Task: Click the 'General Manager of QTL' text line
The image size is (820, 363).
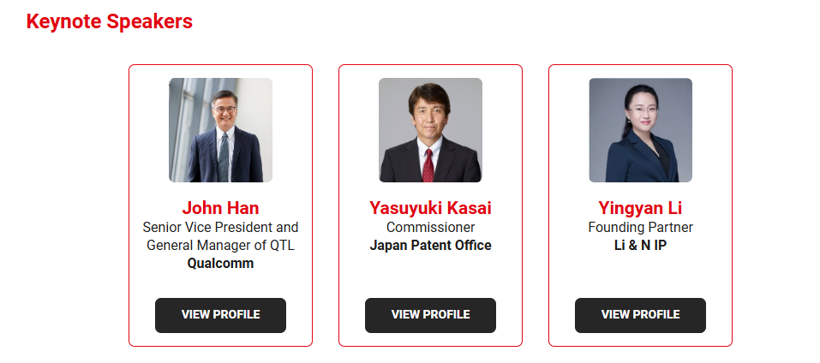Action: tap(220, 246)
